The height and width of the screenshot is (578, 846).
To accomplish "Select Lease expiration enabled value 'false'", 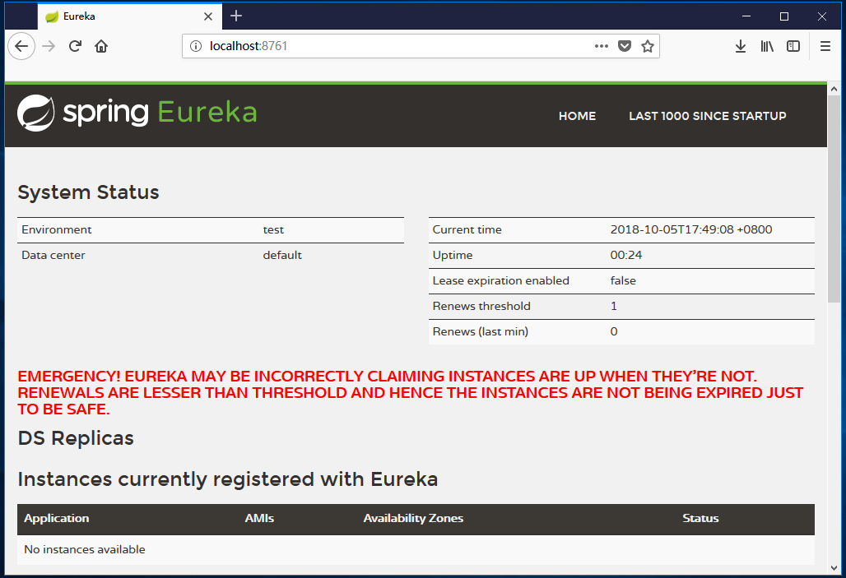I will click(x=623, y=281).
